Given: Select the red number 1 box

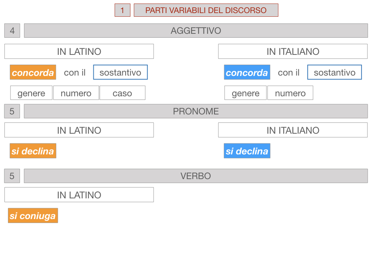Looking at the screenshot, I should (122, 10).
